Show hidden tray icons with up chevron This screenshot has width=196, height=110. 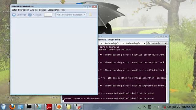tap(145, 107)
